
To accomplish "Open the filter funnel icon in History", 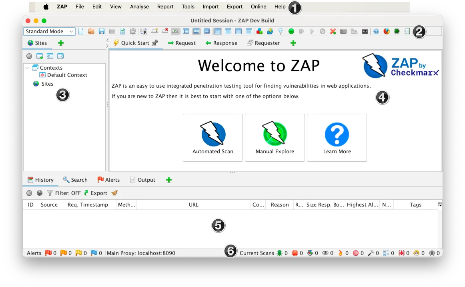I will [x=50, y=193].
